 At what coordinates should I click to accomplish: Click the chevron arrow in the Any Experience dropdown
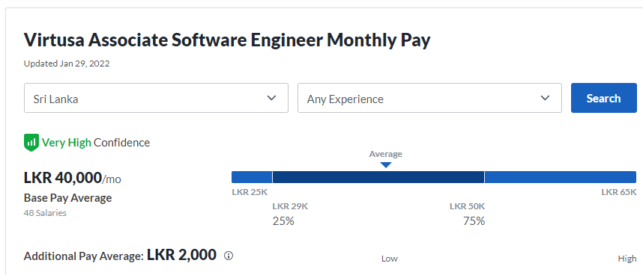[x=545, y=98]
